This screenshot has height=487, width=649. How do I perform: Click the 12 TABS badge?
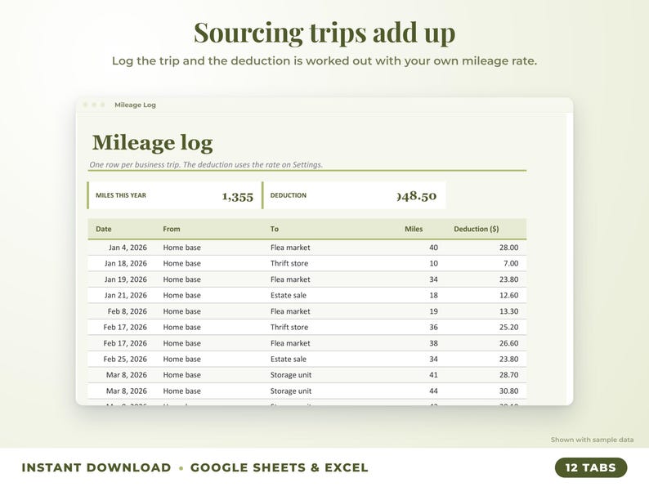click(591, 467)
